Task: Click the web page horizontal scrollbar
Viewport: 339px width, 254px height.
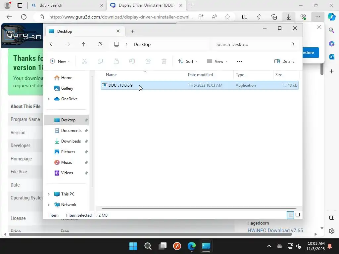Action: pos(150,234)
